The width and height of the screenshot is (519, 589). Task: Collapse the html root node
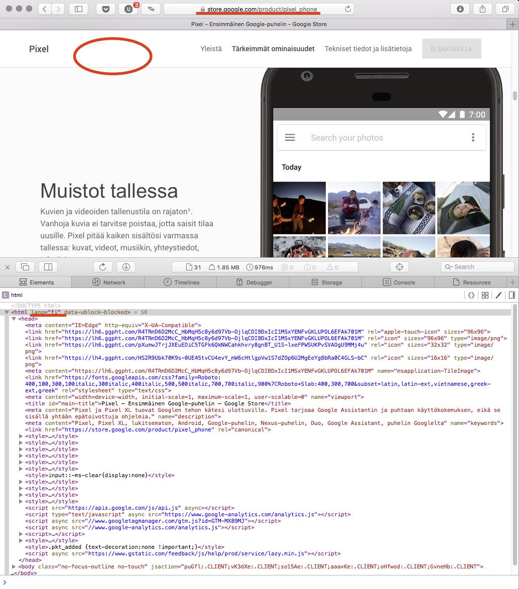click(x=7, y=312)
